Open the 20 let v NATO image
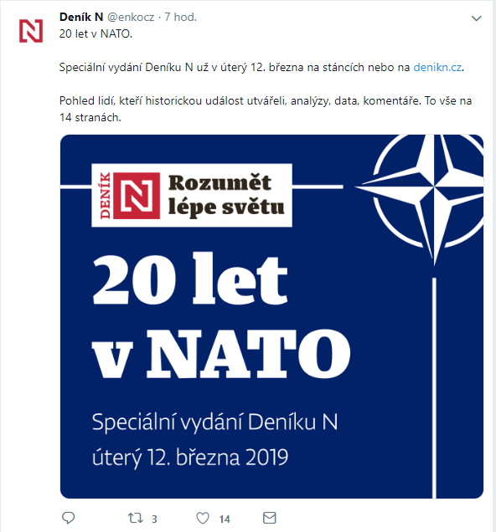The height and width of the screenshot is (532, 496). click(271, 316)
